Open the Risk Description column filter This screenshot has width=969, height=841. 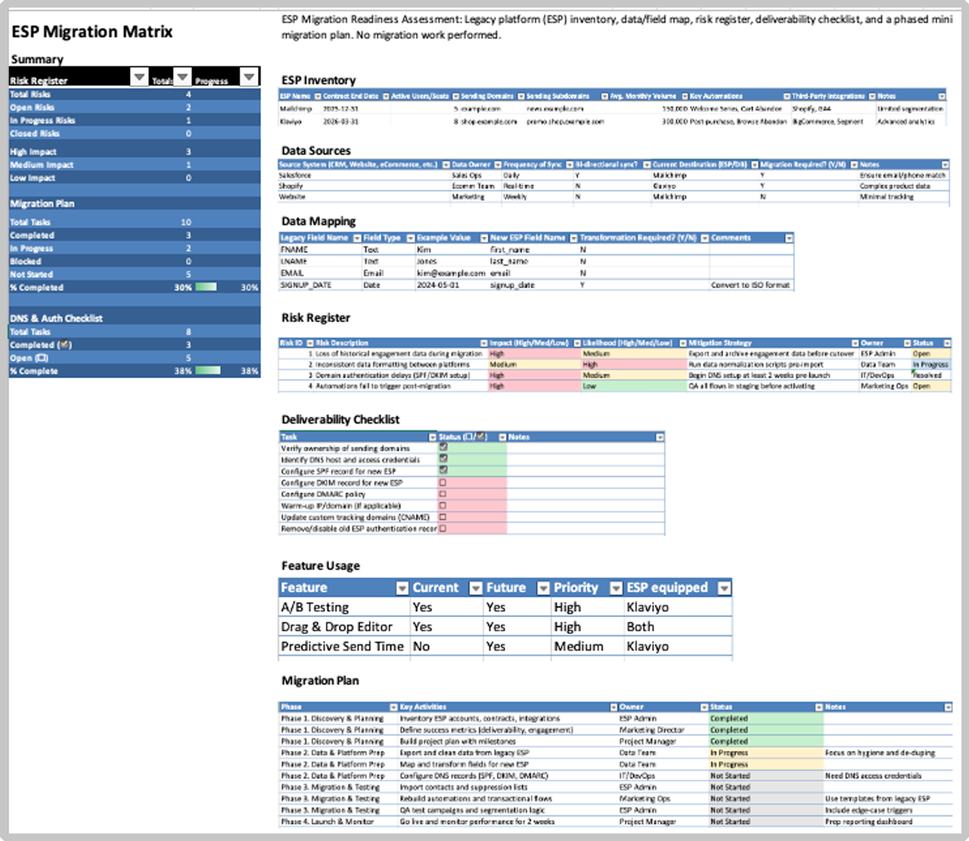(483, 343)
